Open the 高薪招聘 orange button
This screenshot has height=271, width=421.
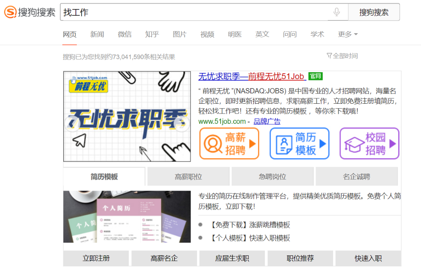tap(229, 143)
